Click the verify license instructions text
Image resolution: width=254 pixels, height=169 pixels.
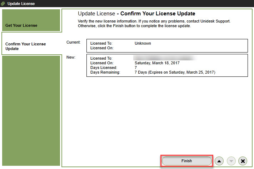tap(154, 24)
